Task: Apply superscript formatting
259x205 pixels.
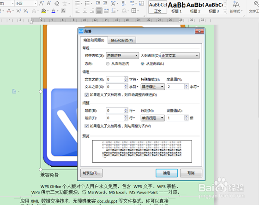Action: pyautogui.click(x=18, y=11)
